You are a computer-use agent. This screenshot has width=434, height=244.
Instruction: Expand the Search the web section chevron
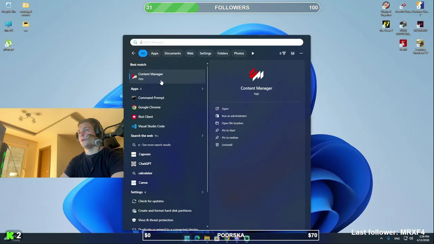(x=202, y=136)
